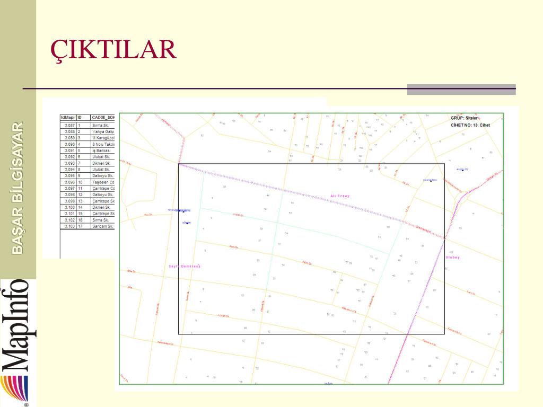The width and height of the screenshot is (543, 407).
Task: Click the IdMapi cell 3.087
Action: click(68, 125)
